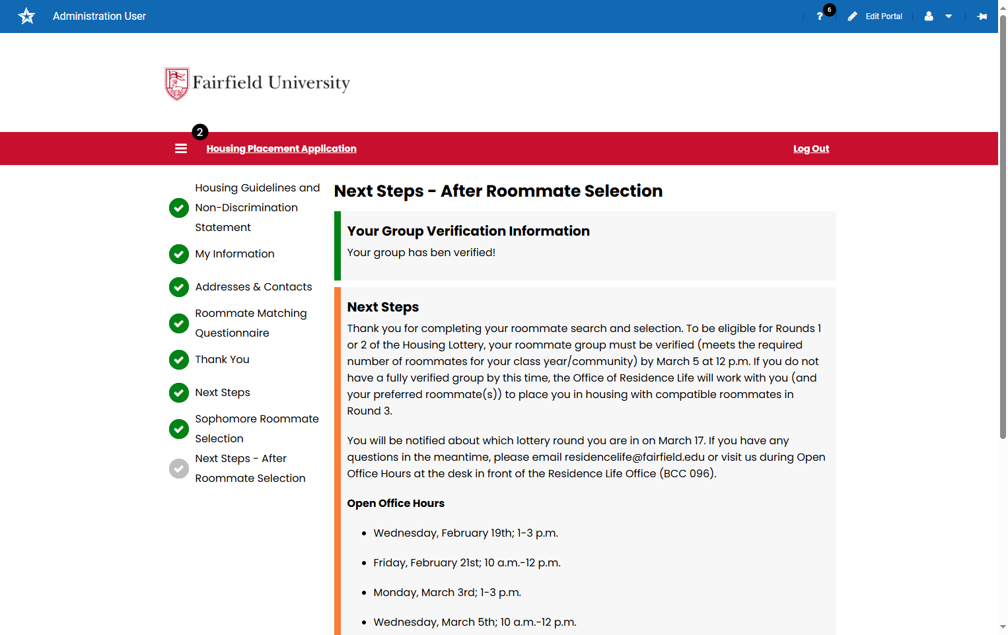Click the Fairfield University shield logo
The width and height of the screenshot is (1008, 635).
pos(176,84)
